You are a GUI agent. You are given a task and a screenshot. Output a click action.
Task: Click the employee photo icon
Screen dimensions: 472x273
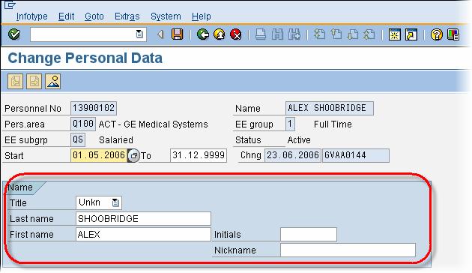click(53, 81)
